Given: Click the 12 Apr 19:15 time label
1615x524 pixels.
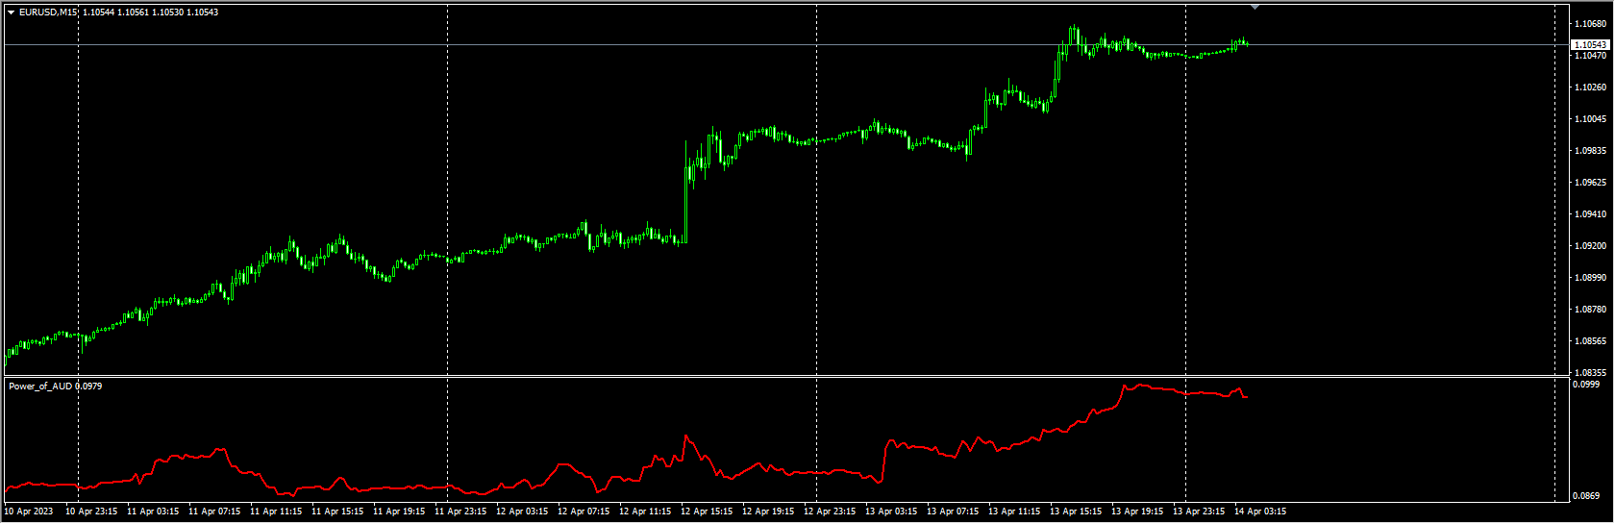Looking at the screenshot, I should [x=768, y=512].
